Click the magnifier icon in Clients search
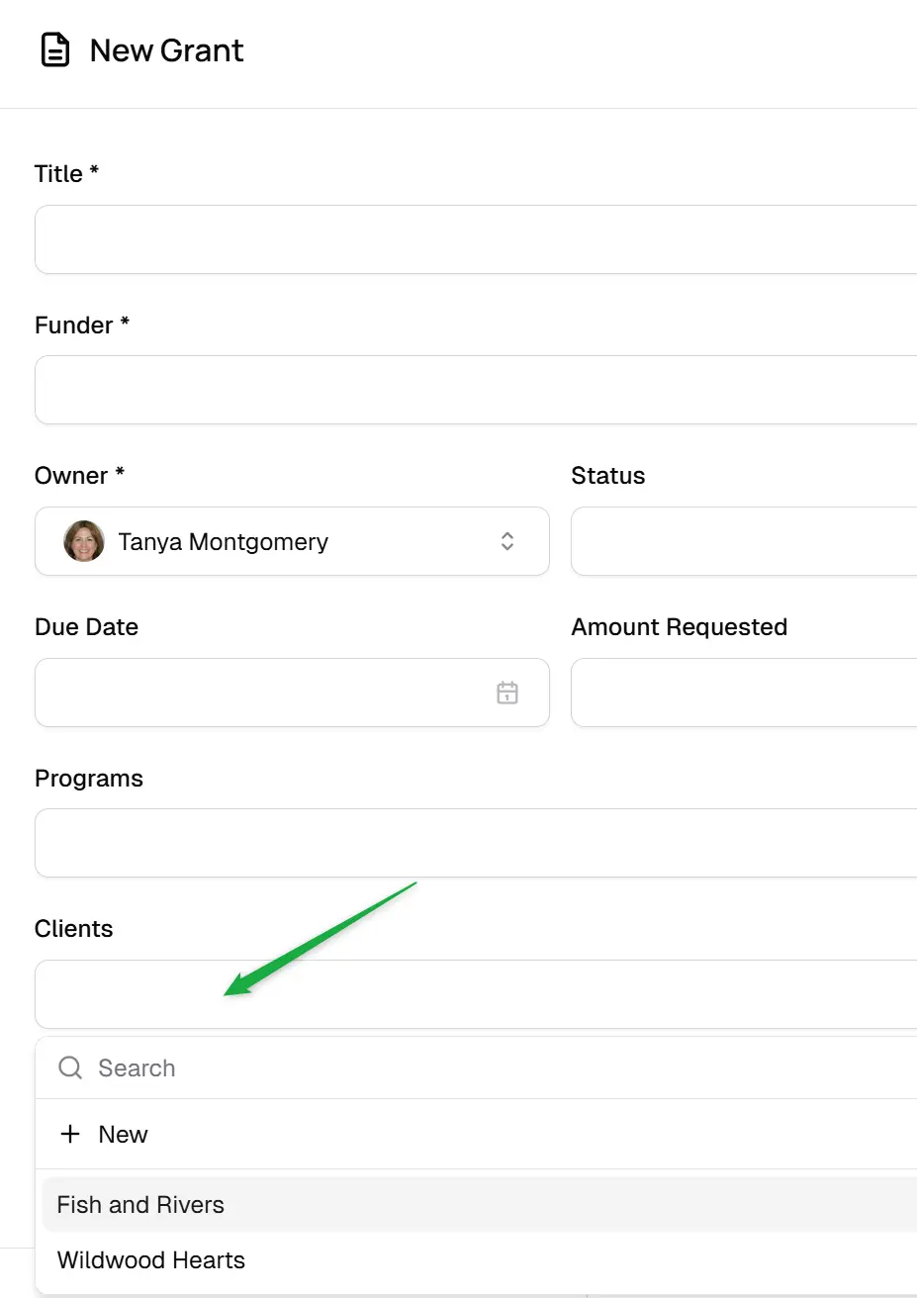 pos(70,1067)
